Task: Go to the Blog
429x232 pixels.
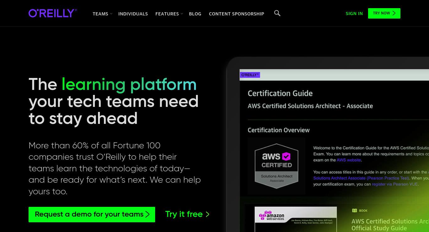Action: pos(195,14)
